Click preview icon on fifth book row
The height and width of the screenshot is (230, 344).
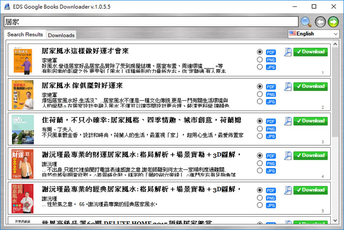click(x=288, y=190)
